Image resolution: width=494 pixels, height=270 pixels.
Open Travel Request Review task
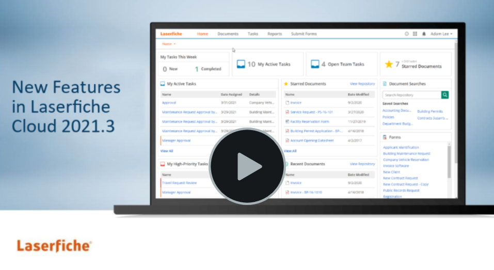click(x=179, y=183)
